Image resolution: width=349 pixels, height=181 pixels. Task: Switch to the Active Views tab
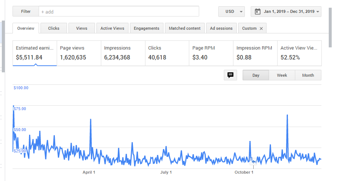pyautogui.click(x=112, y=28)
